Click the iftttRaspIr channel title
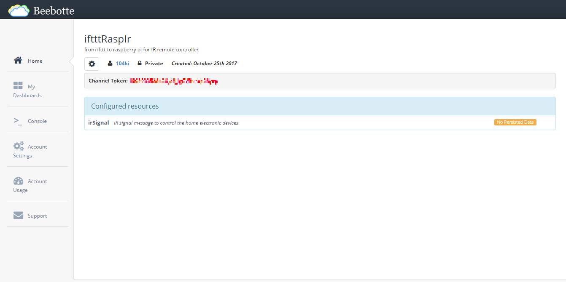The image size is (566, 282). pos(108,39)
